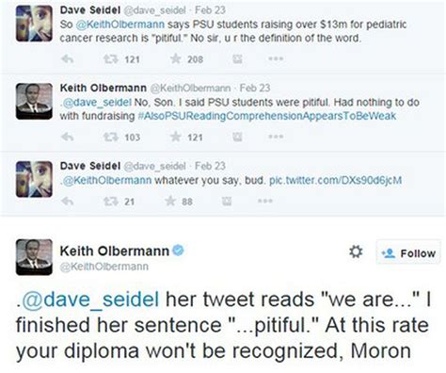Reply to Keith Olbermann's Feb 23 tweet
The width and height of the screenshot is (446, 373).
pos(67,137)
